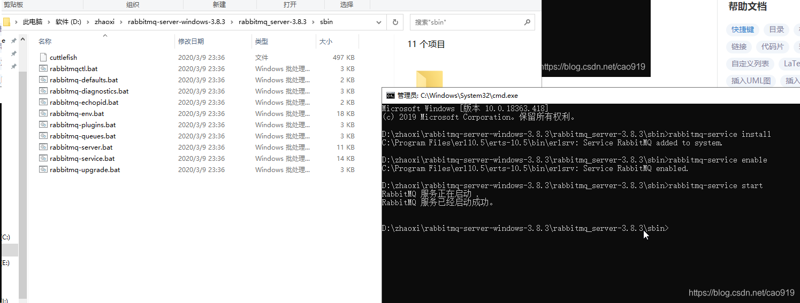Screen dimensions: 800x303
Task: Click the cmd.exe title bar icon
Action: pos(390,96)
